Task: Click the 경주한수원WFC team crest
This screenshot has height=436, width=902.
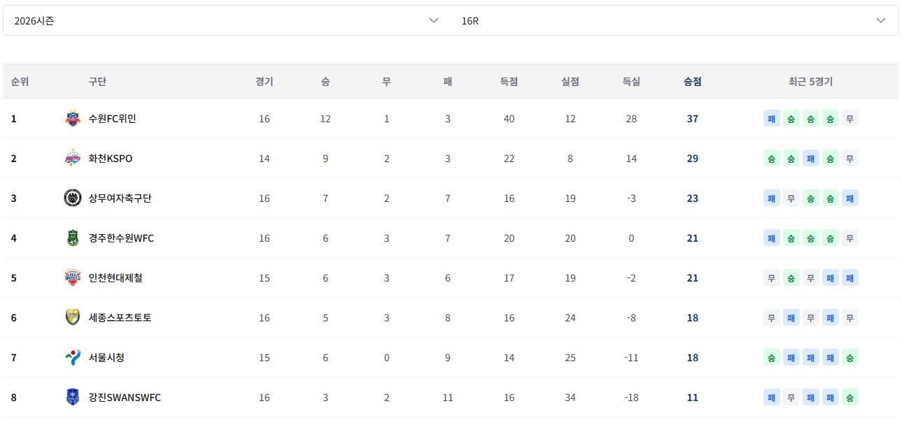Action: pyautogui.click(x=73, y=238)
